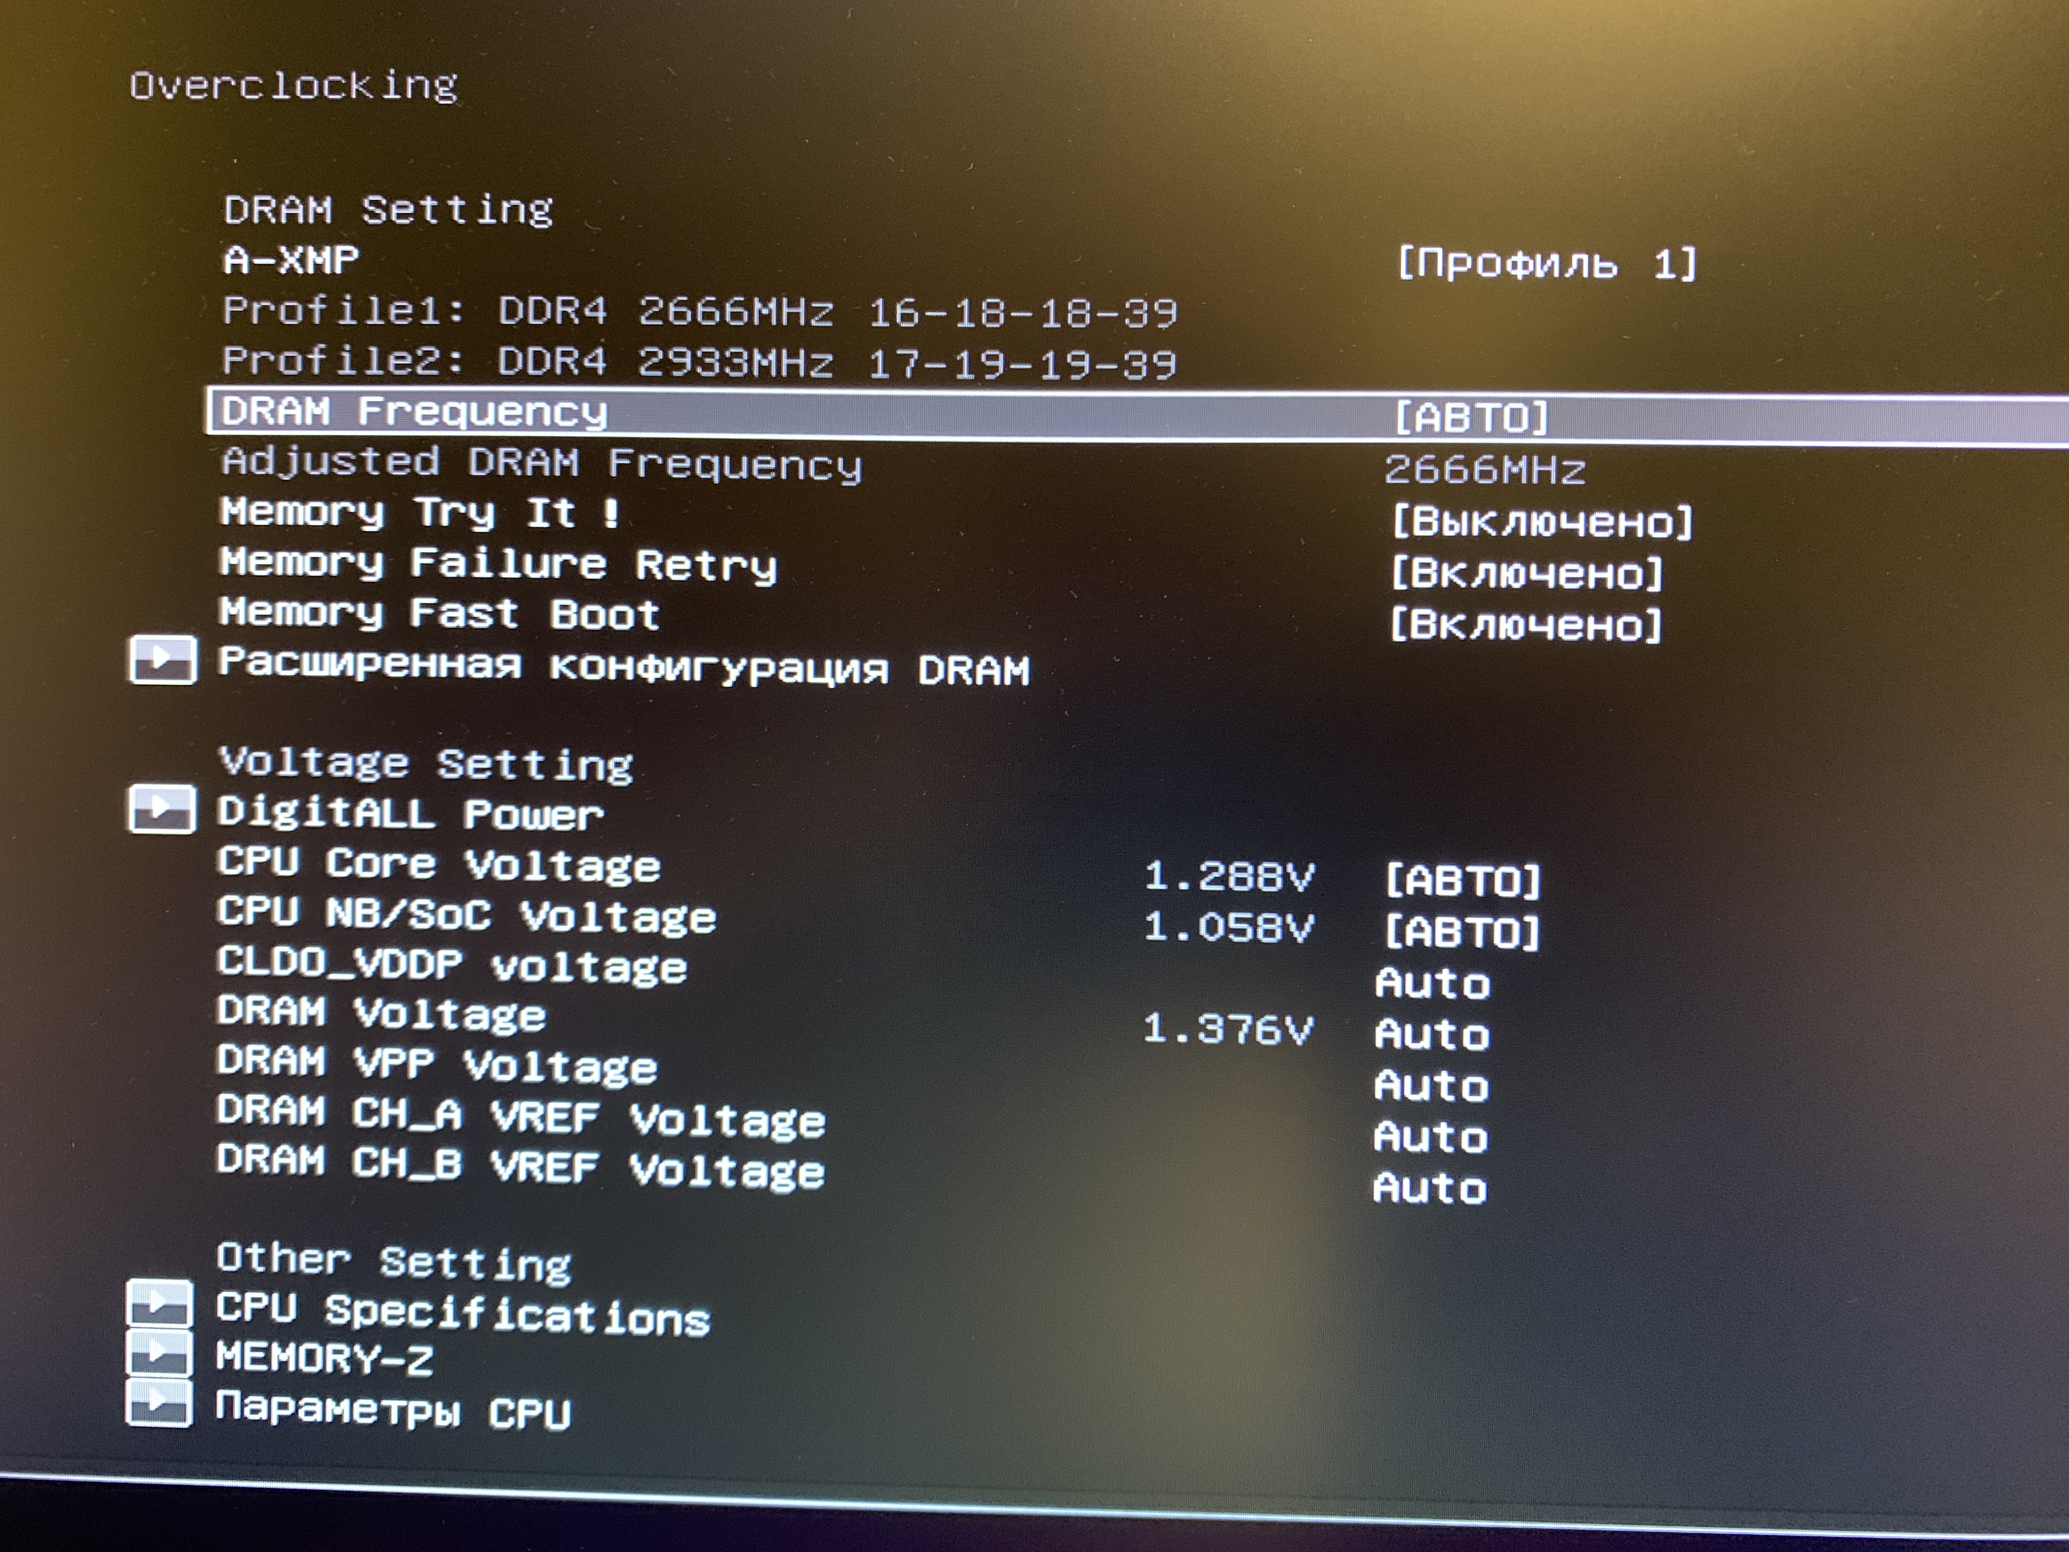Select the DRAM CH_A VREF Voltage Auto field
Image resolution: width=2069 pixels, height=1552 pixels.
[x=1430, y=1138]
